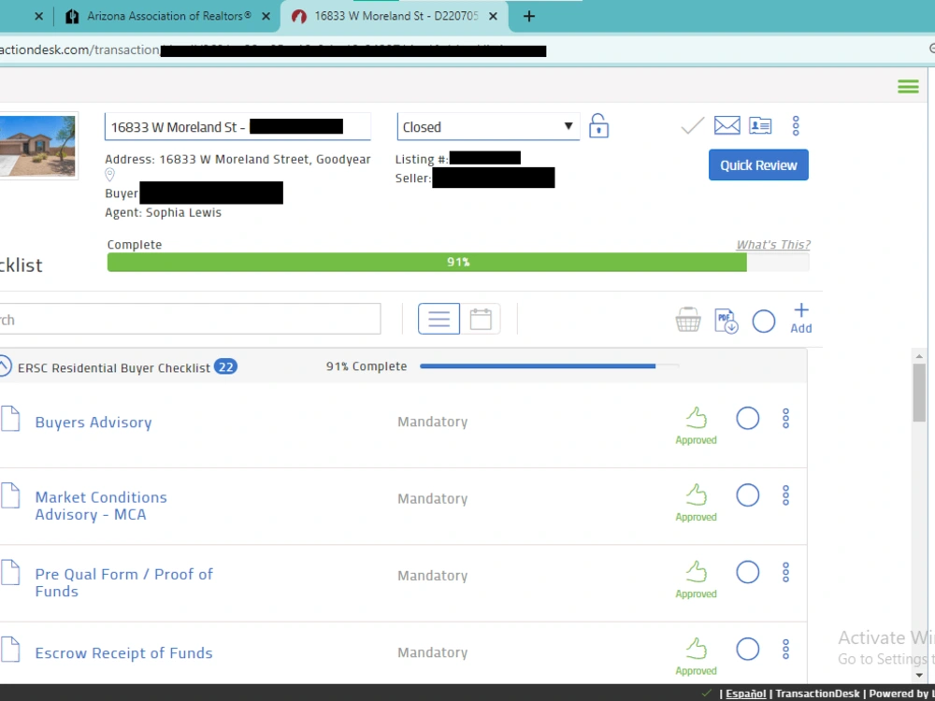Close the 16833 W Moreland St tab
Screen dimensions: 935x701
point(493,17)
